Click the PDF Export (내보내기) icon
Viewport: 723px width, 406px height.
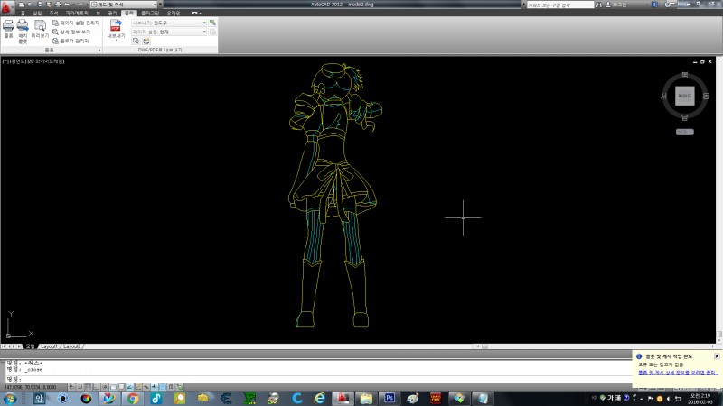116,26
